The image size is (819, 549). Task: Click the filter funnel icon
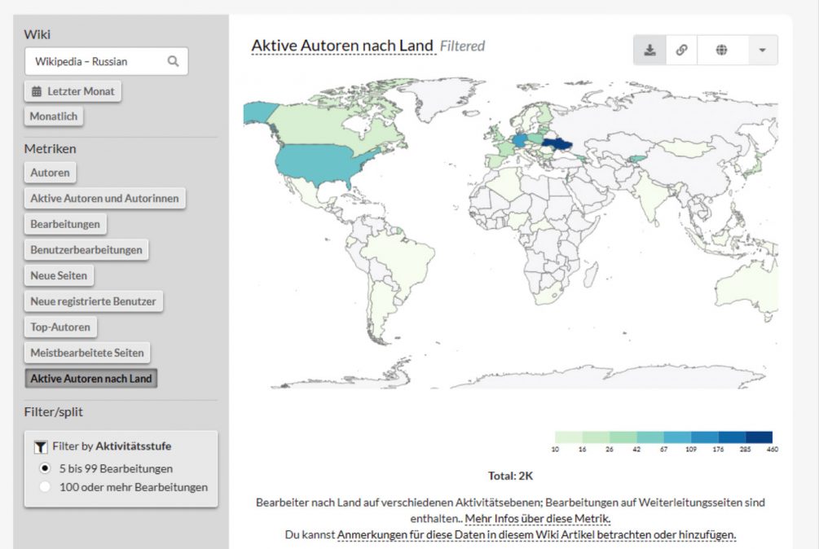tap(40, 446)
